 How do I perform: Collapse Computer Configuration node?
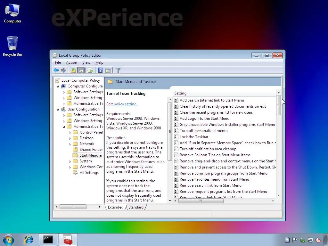coord(58,86)
